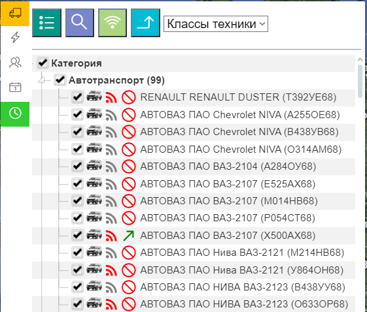Viewport: 367px width, 312px height.
Task: Switch to the green clock history tab
Action: click(15, 114)
